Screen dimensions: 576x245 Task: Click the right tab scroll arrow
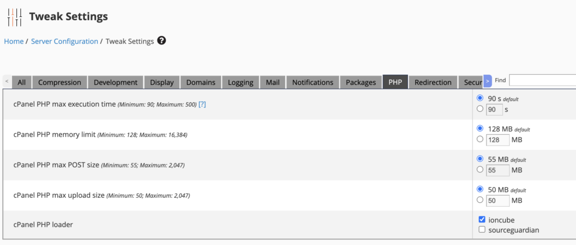488,81
